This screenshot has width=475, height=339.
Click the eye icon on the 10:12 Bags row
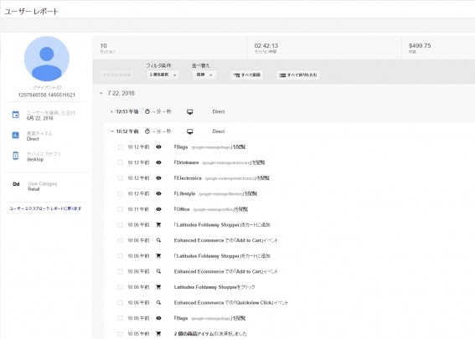(x=158, y=146)
